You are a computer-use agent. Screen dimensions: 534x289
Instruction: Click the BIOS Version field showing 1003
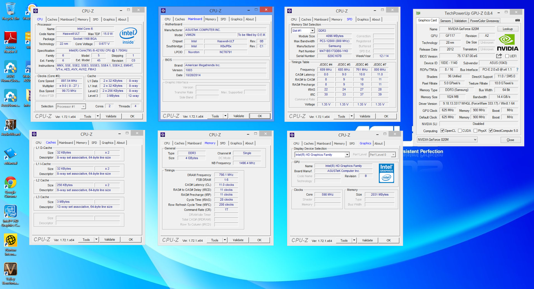[x=225, y=70]
